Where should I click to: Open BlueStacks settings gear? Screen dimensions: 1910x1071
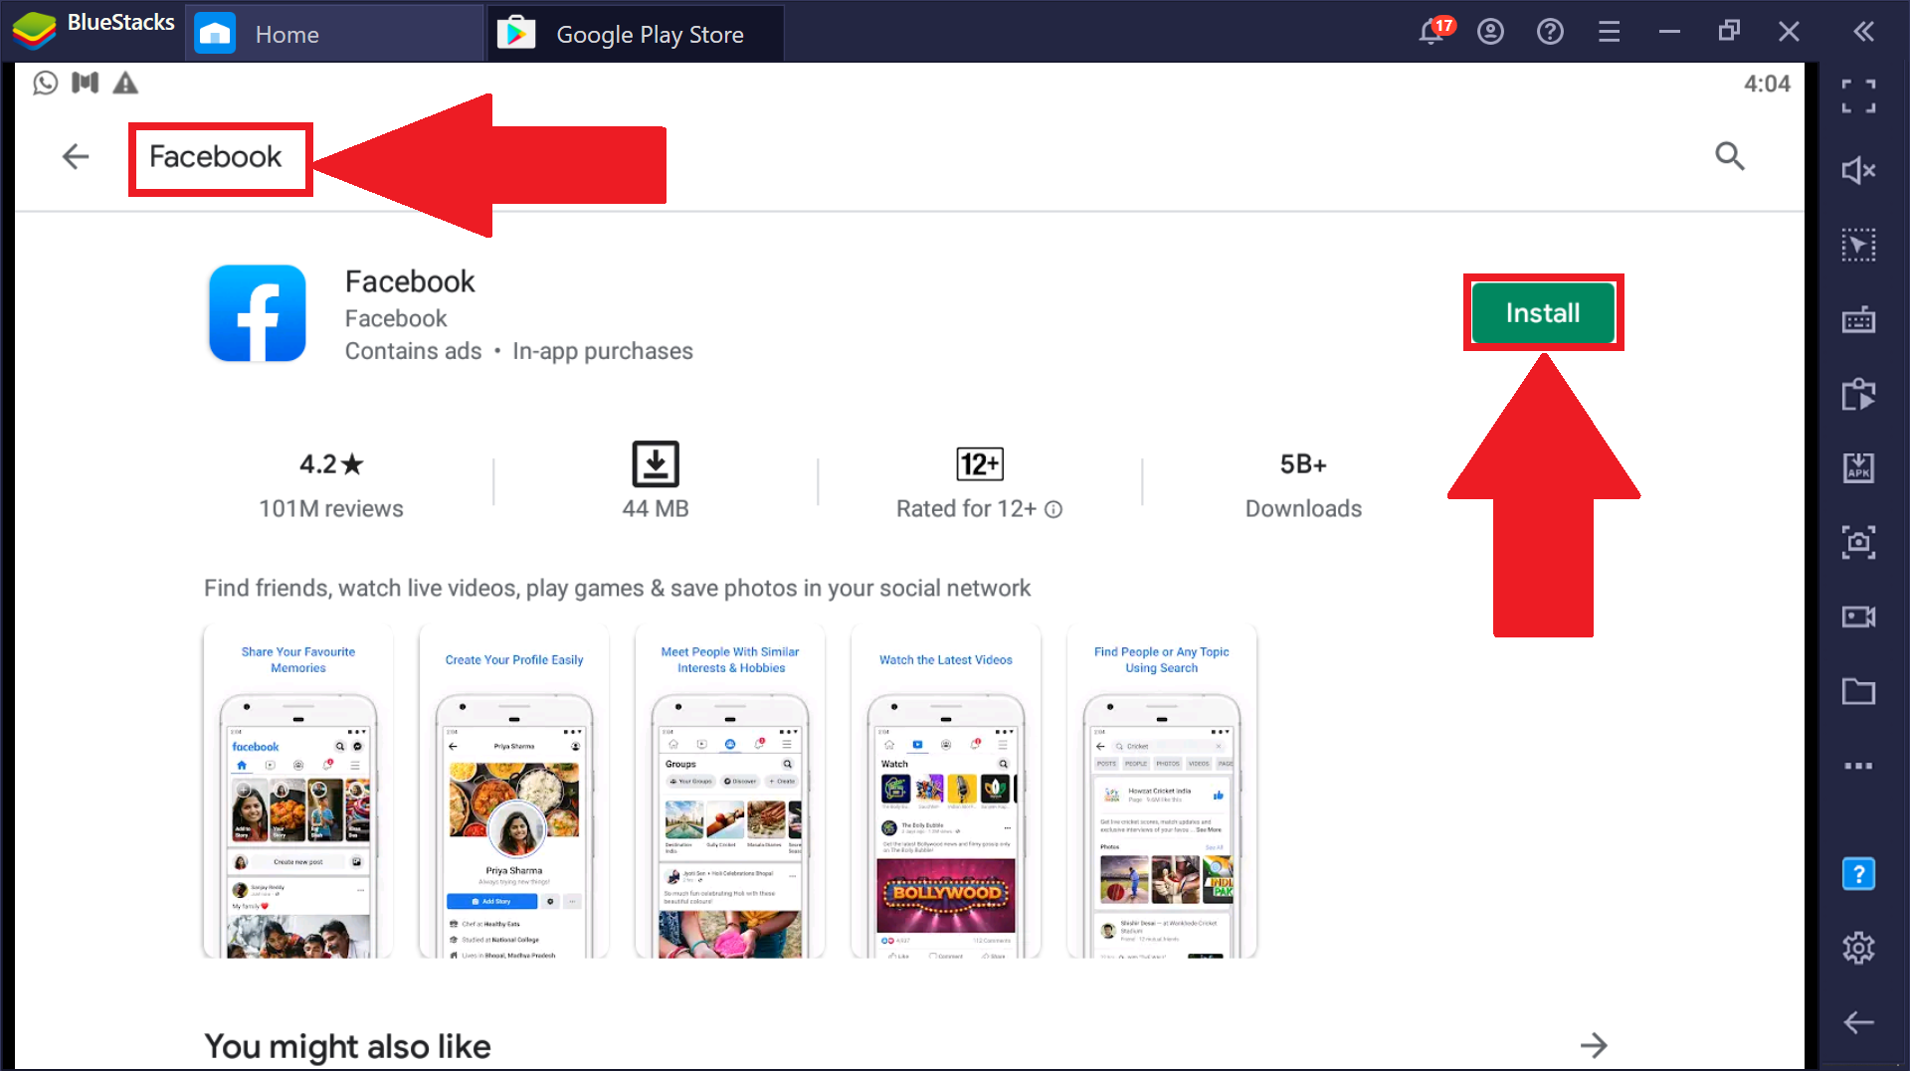(x=1857, y=948)
